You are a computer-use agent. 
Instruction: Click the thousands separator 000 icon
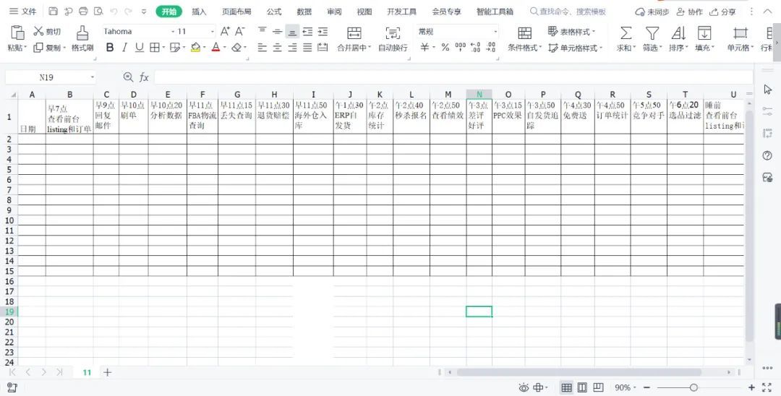[461, 47]
